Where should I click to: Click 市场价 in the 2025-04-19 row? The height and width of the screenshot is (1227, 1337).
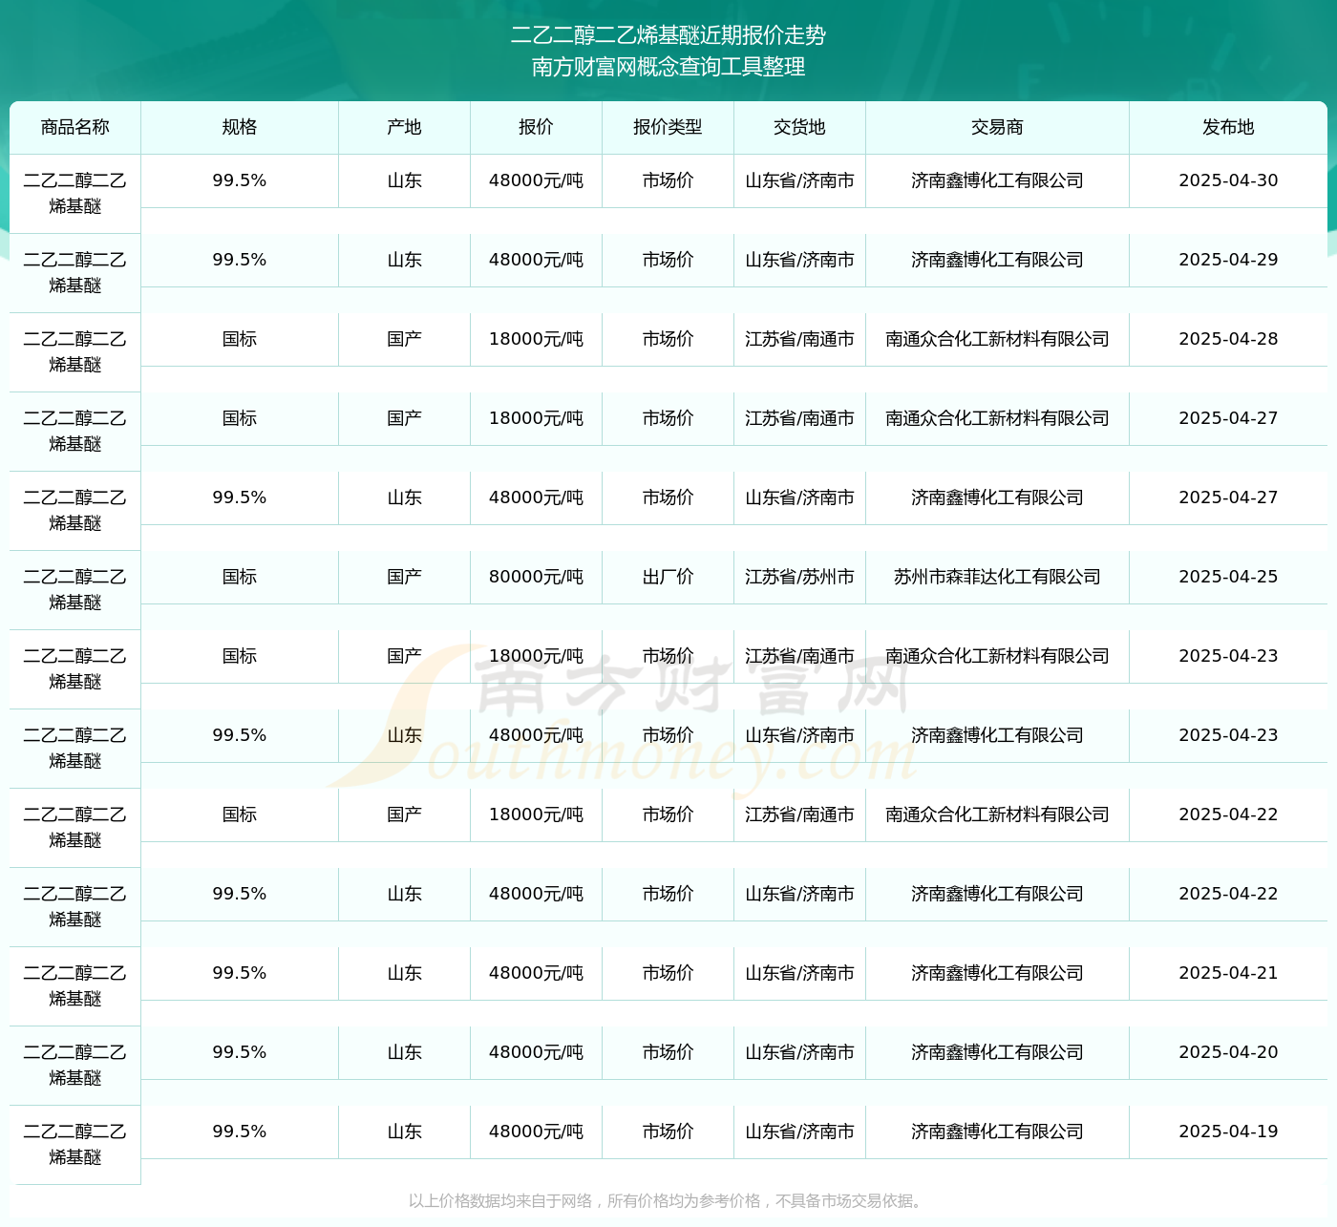tap(668, 1132)
